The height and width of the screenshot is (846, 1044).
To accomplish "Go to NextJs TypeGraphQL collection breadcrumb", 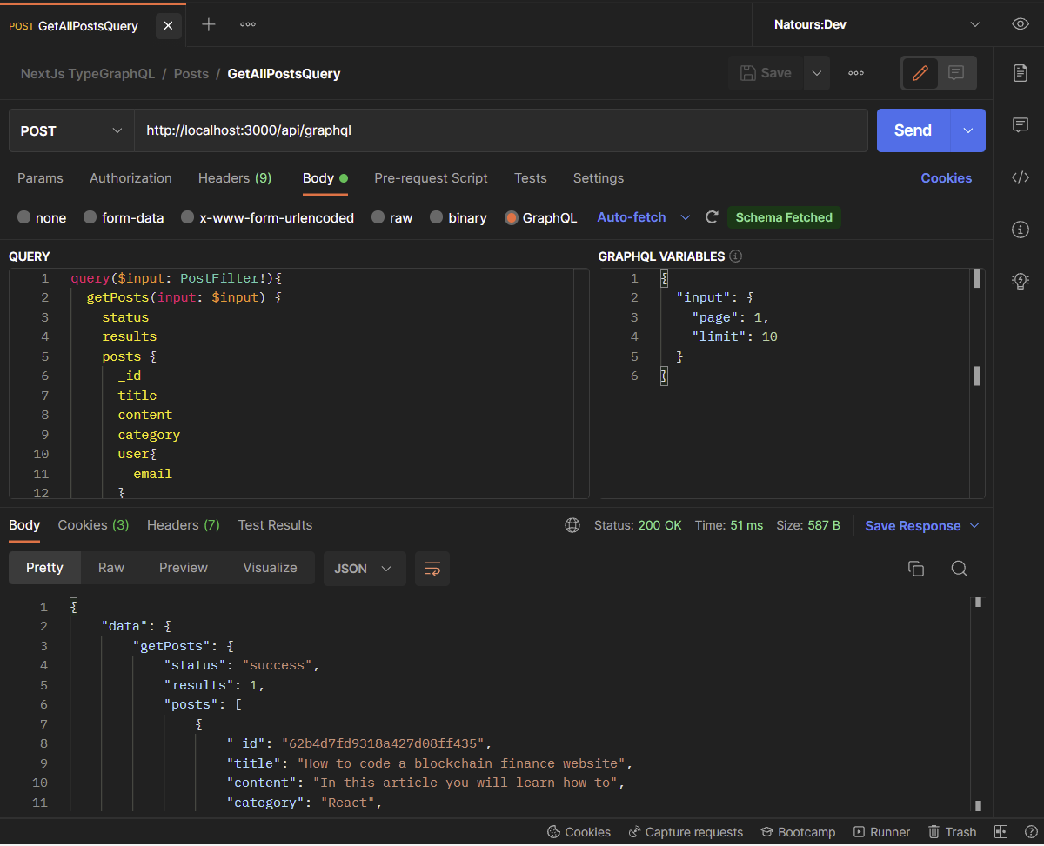I will (x=88, y=73).
